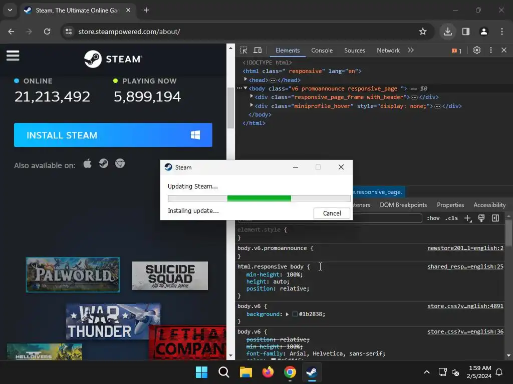513x384 pixels.
Task: Open Chrome from the taskbar
Action: [290, 372]
